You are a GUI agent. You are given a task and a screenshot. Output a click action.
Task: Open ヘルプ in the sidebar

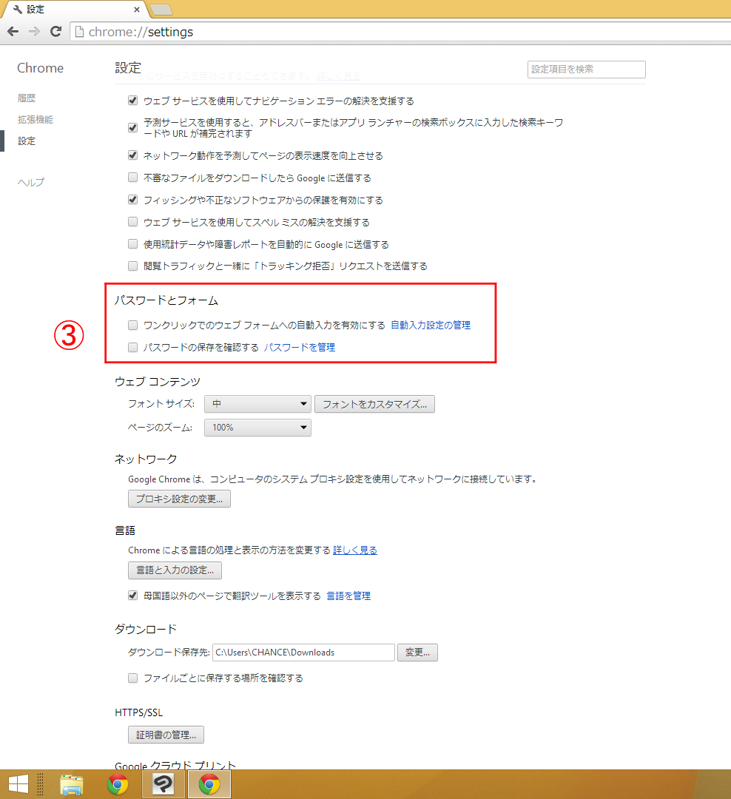(30, 182)
